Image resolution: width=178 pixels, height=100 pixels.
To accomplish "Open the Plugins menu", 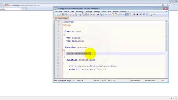I will pyautogui.click(x=116, y=12).
